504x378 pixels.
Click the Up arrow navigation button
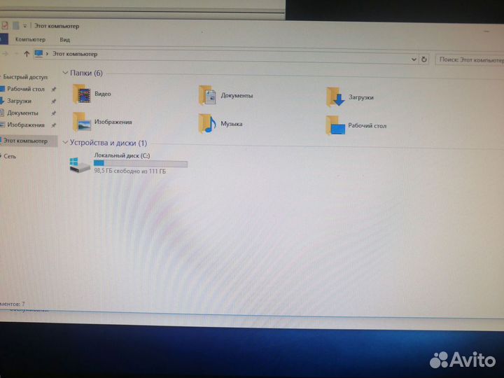click(x=27, y=54)
